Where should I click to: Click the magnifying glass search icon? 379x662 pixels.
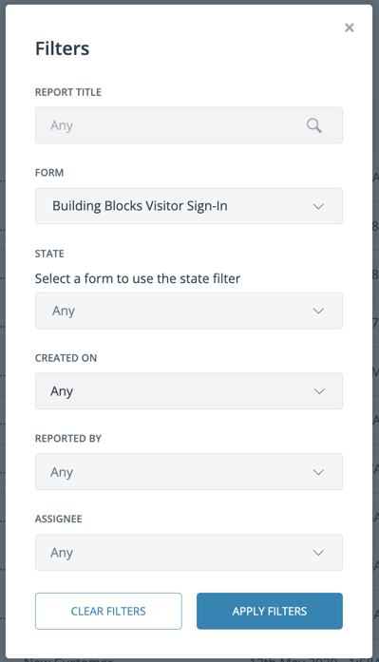pos(314,125)
